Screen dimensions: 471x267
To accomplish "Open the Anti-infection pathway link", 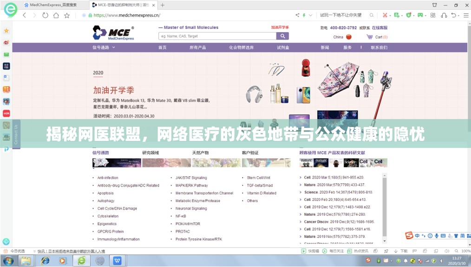I will click(x=108, y=178).
